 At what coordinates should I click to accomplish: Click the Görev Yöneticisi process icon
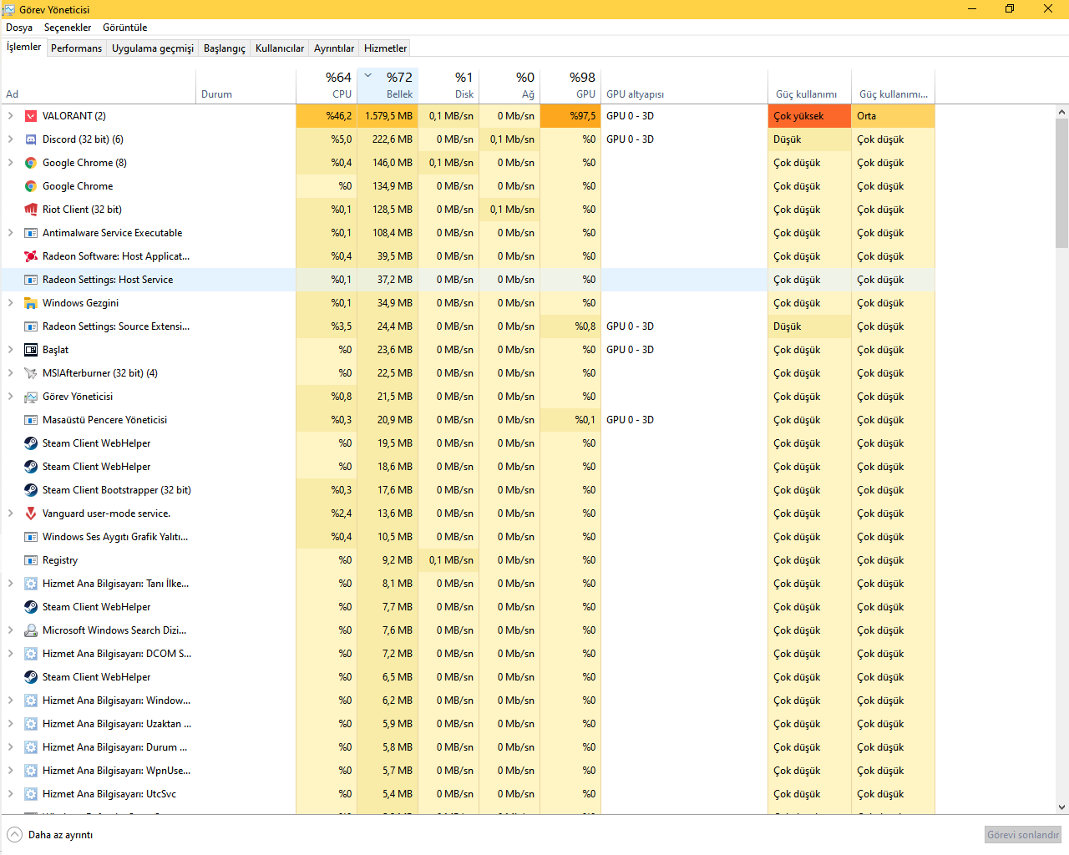click(31, 397)
